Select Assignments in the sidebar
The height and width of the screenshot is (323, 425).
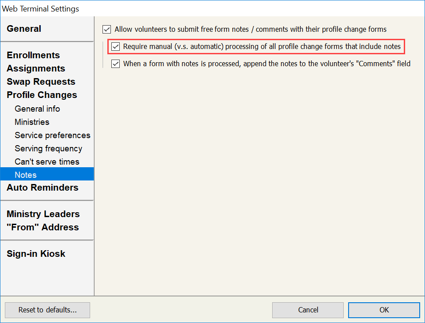point(36,68)
